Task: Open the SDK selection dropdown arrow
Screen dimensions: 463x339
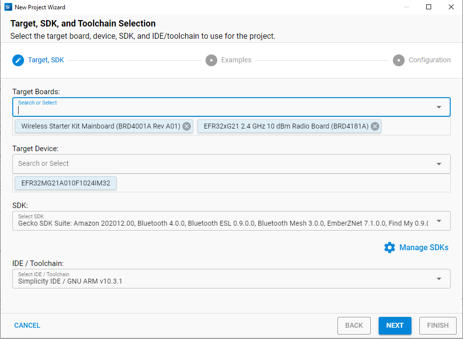Action: click(x=439, y=221)
